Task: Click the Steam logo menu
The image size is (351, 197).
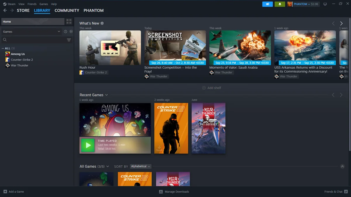Action: (x=5, y=4)
